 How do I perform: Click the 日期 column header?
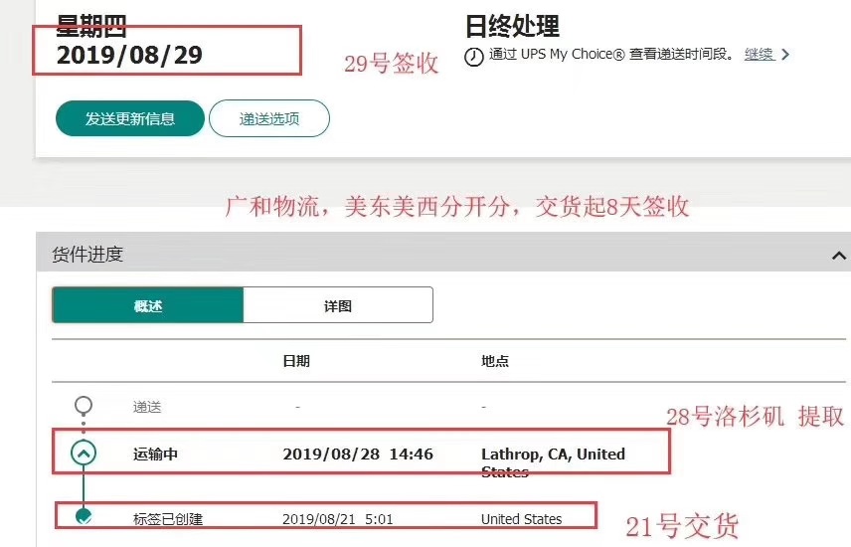296,361
